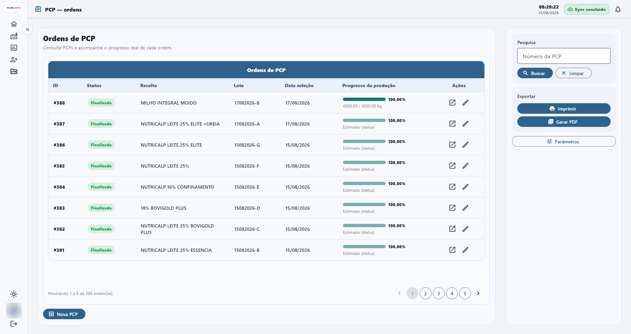Open details icon for order #382
The image size is (631, 334).
[x=453, y=229]
